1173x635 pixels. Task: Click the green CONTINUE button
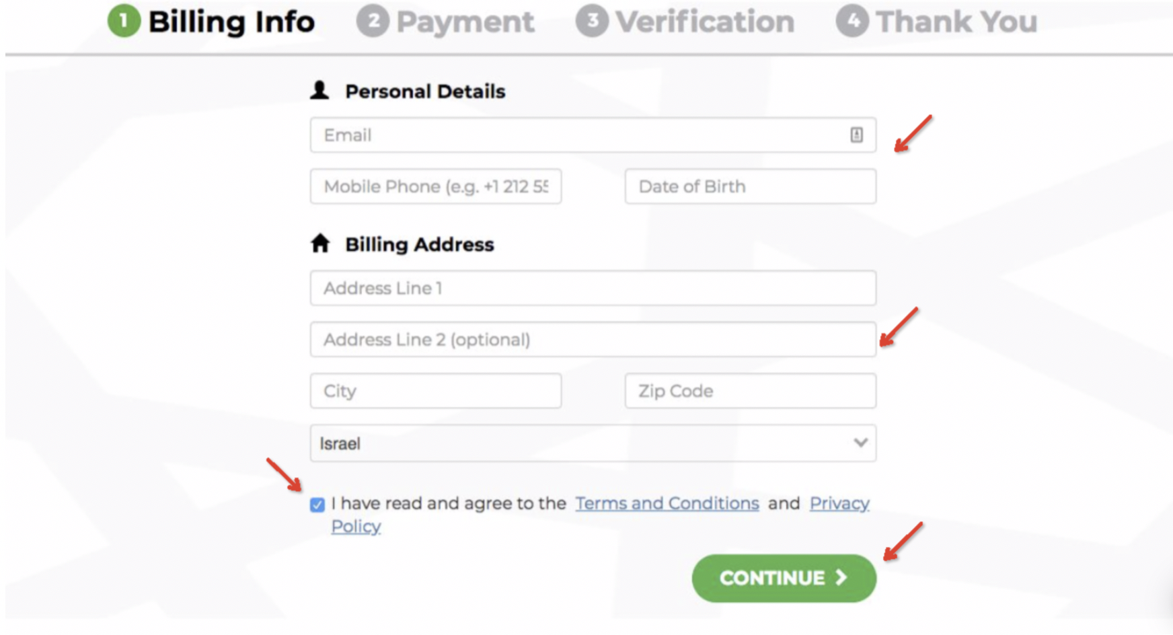click(x=784, y=578)
